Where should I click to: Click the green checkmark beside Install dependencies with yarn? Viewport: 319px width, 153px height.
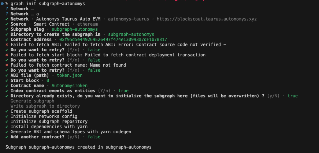point(7,127)
